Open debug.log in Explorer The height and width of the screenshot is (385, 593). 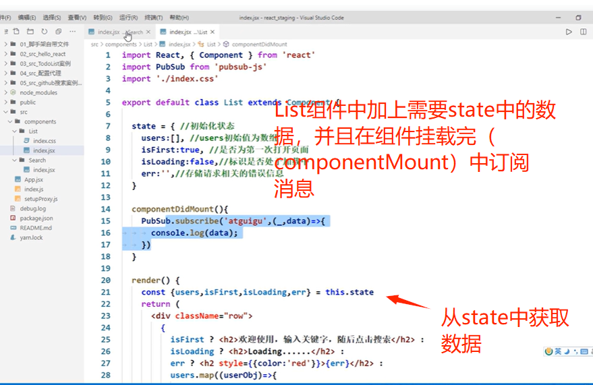[33, 208]
